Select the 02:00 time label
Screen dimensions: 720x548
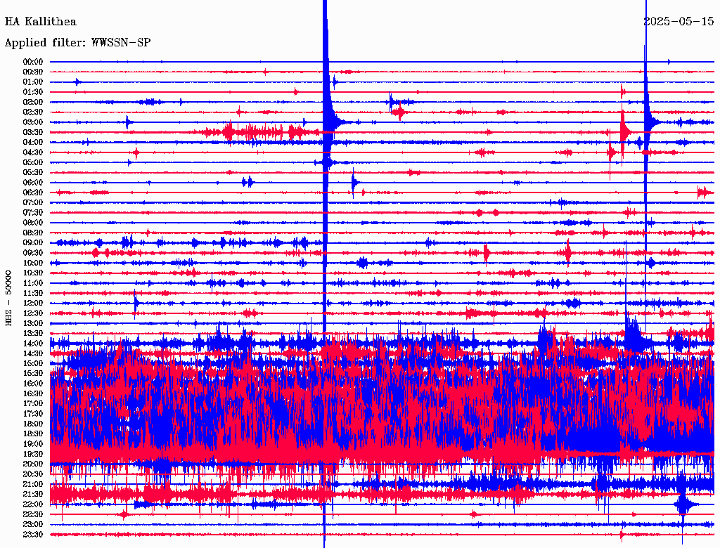click(x=33, y=103)
